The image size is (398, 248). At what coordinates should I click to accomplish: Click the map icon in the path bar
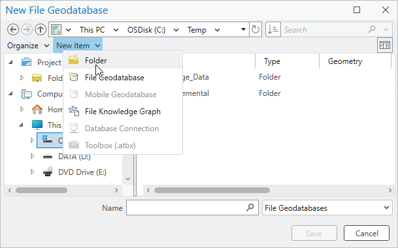point(56,29)
